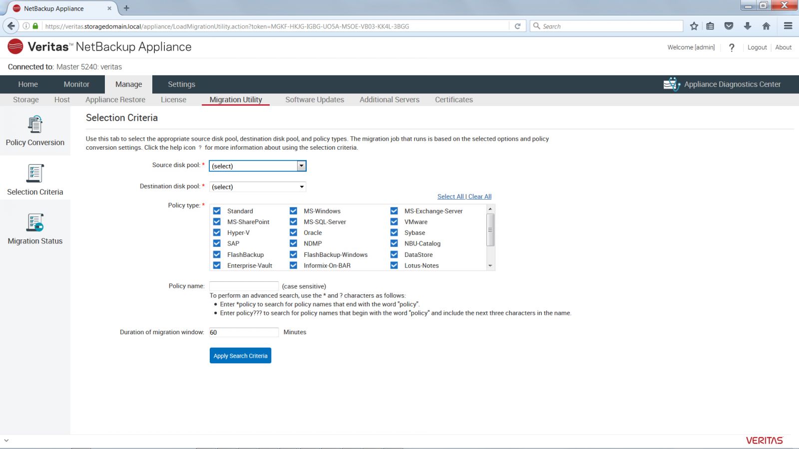Open Host submenu tab
The width and height of the screenshot is (799, 449).
(x=62, y=100)
